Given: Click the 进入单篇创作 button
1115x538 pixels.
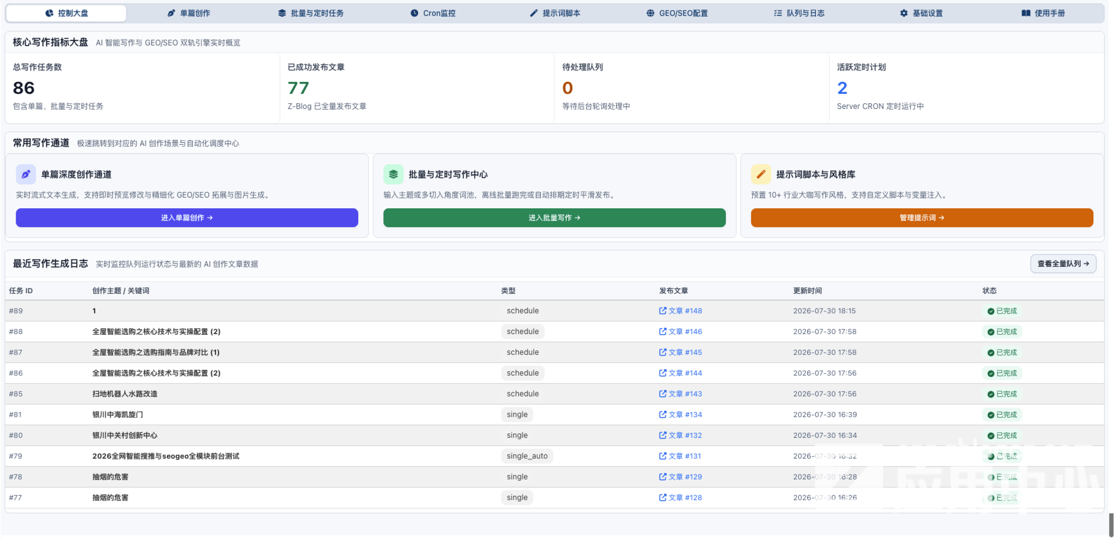Looking at the screenshot, I should pyautogui.click(x=187, y=218).
